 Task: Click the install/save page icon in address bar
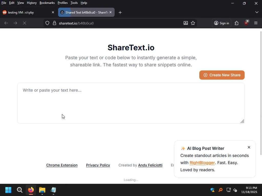point(186,23)
